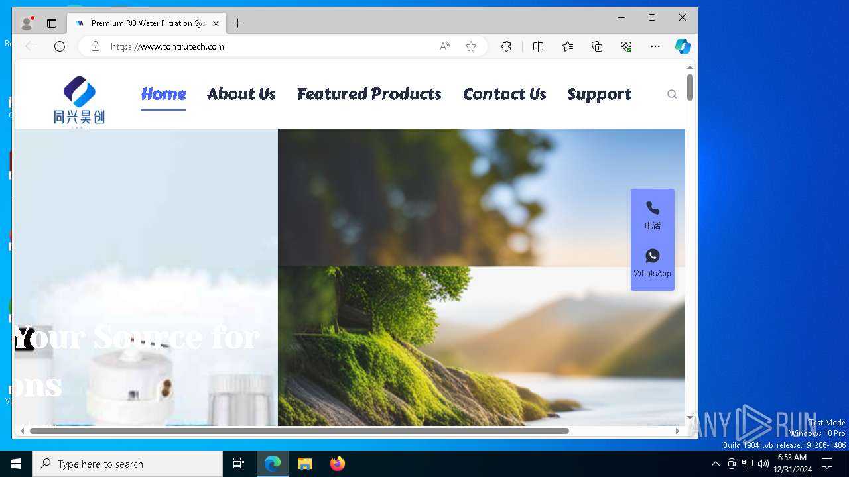
Task: Reload the current page
Action: click(x=60, y=46)
